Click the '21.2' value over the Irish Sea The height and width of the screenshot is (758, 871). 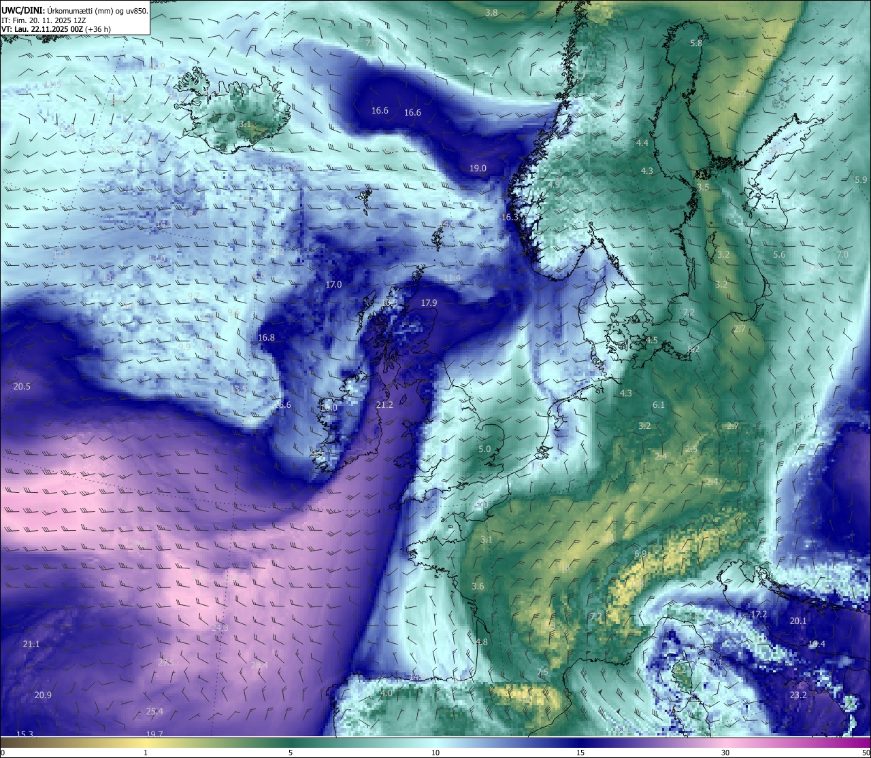(384, 404)
